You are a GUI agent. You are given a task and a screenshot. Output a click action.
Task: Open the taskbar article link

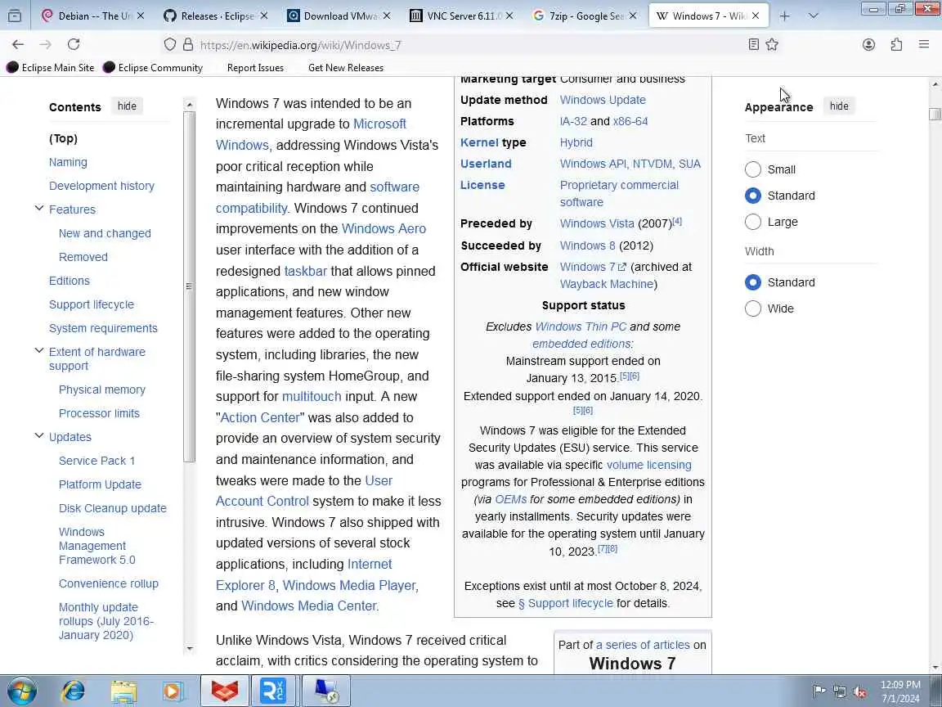[x=305, y=271]
